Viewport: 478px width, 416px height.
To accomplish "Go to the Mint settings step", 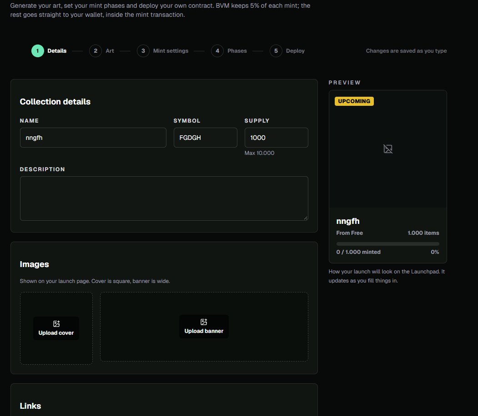I will pos(162,51).
